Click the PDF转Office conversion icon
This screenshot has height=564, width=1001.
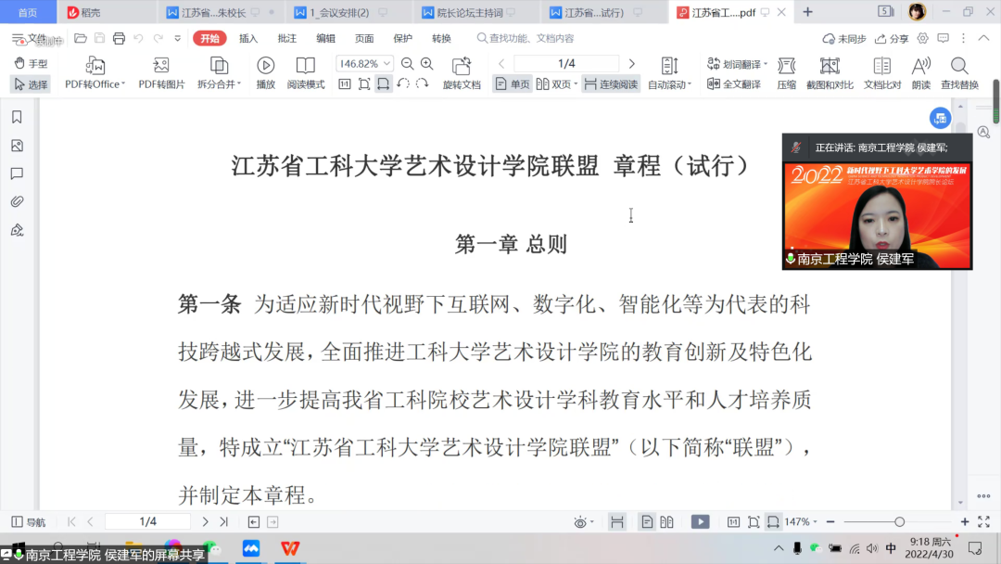(x=95, y=65)
